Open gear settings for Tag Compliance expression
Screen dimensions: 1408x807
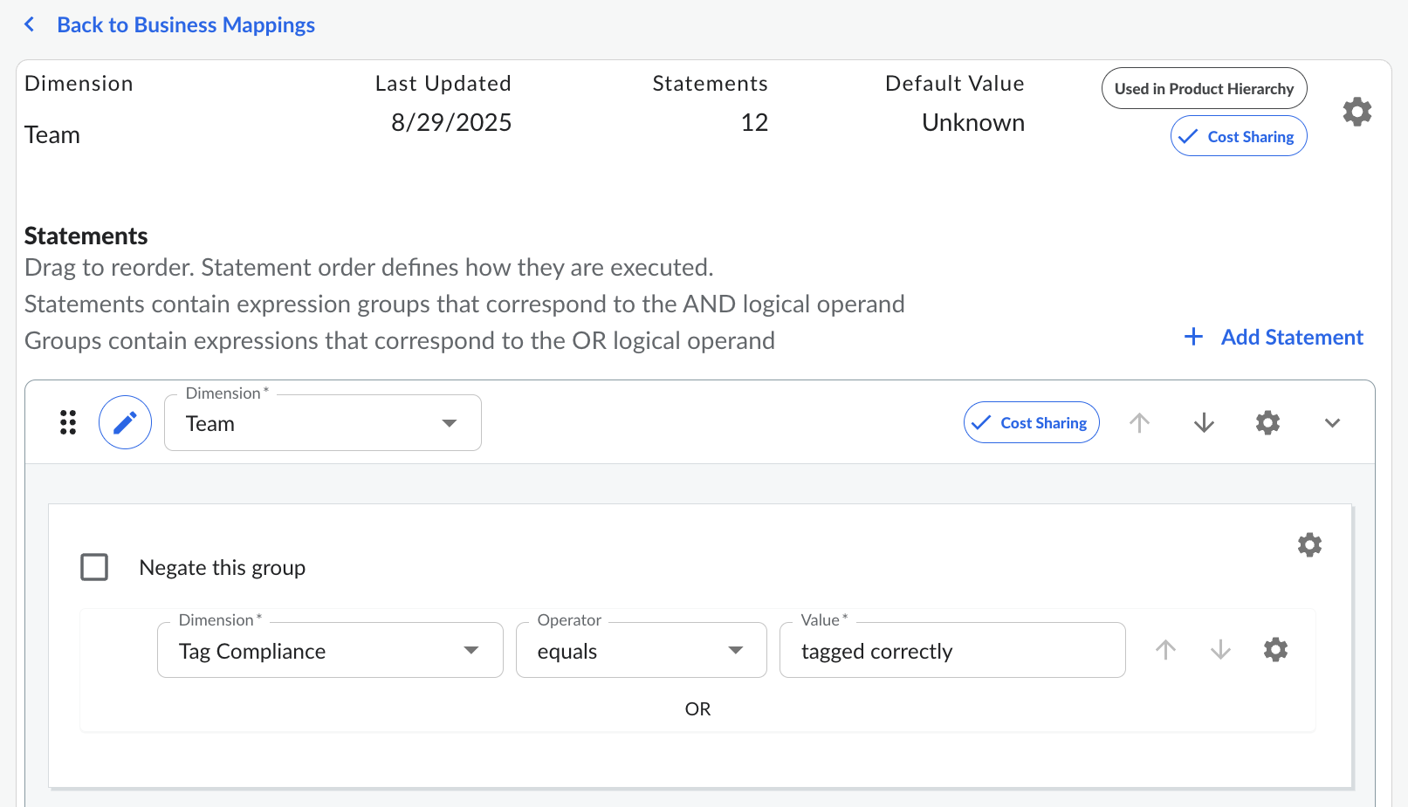pos(1275,650)
